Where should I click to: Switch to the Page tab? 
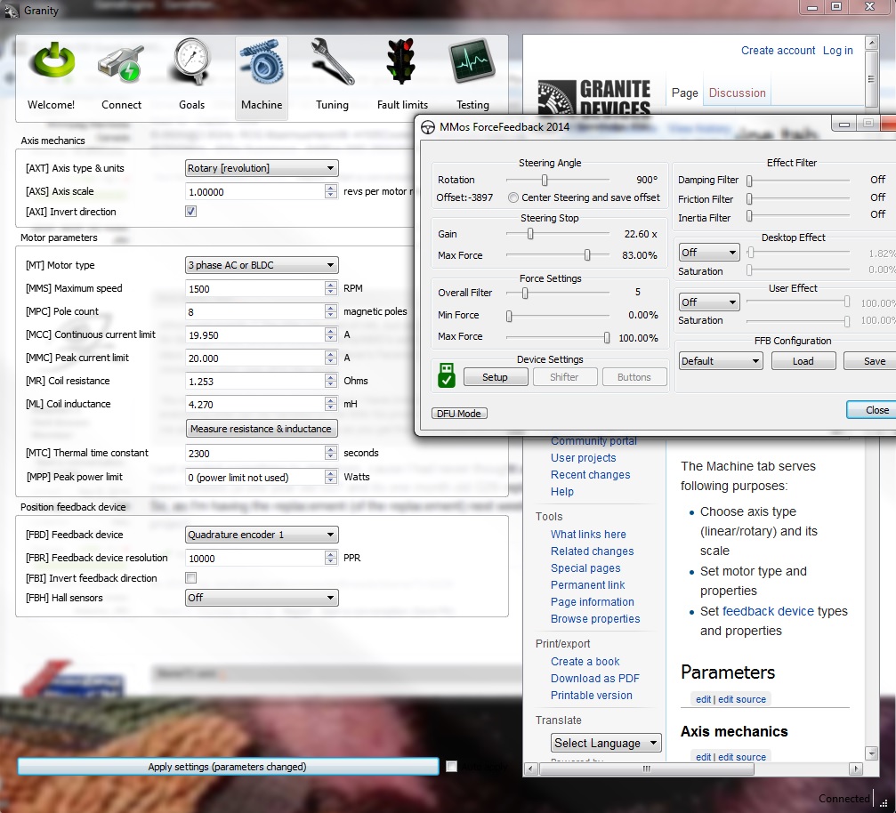[684, 93]
